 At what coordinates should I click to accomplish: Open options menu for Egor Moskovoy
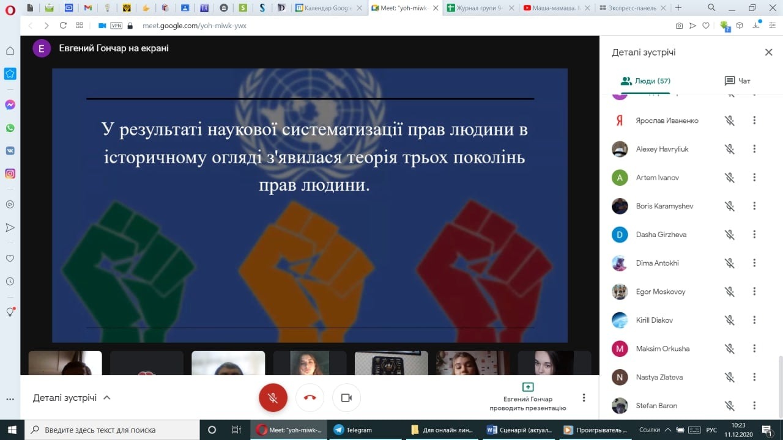(754, 291)
